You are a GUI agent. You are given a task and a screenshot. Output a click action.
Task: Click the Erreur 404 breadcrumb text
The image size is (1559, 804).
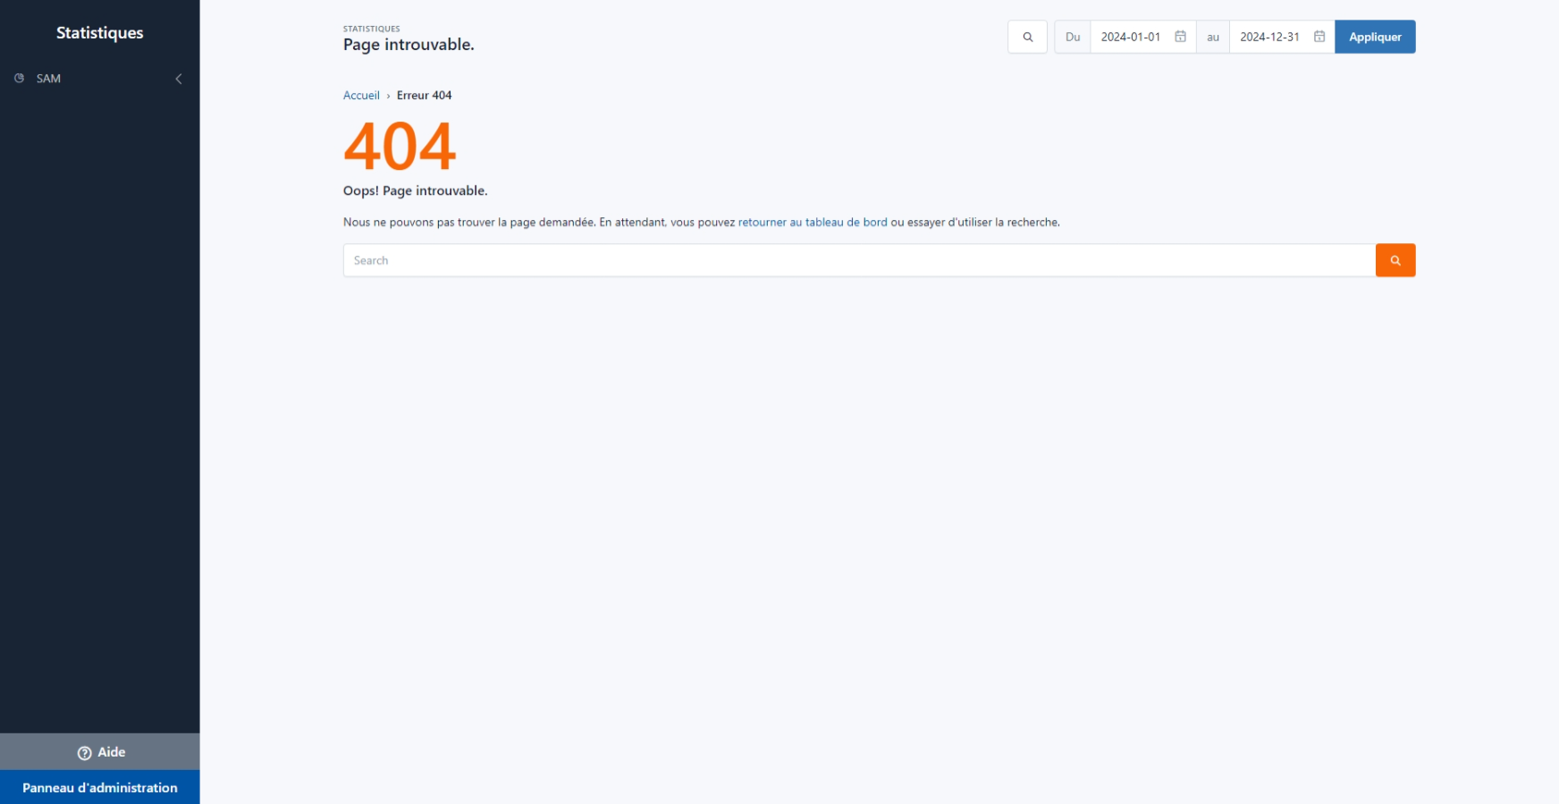424,96
